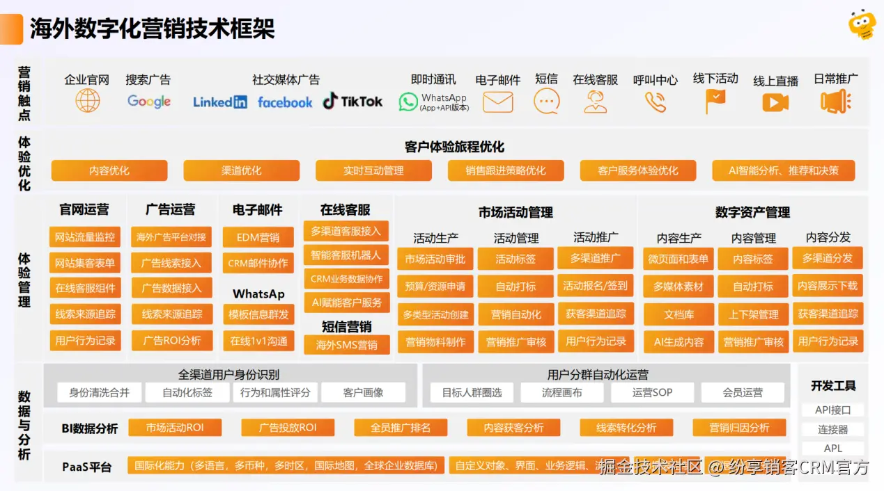
Task: Click the flag icon under 线下活动
Action: point(715,102)
